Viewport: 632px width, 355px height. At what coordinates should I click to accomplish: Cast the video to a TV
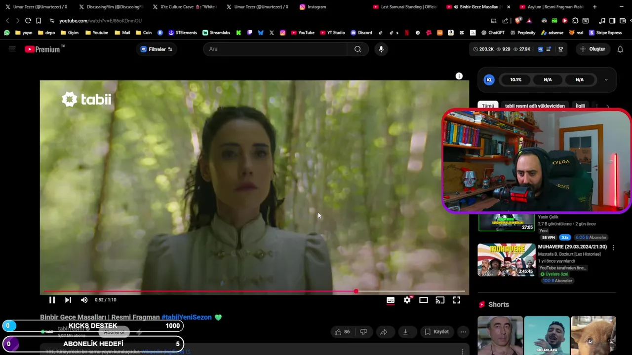tap(440, 300)
